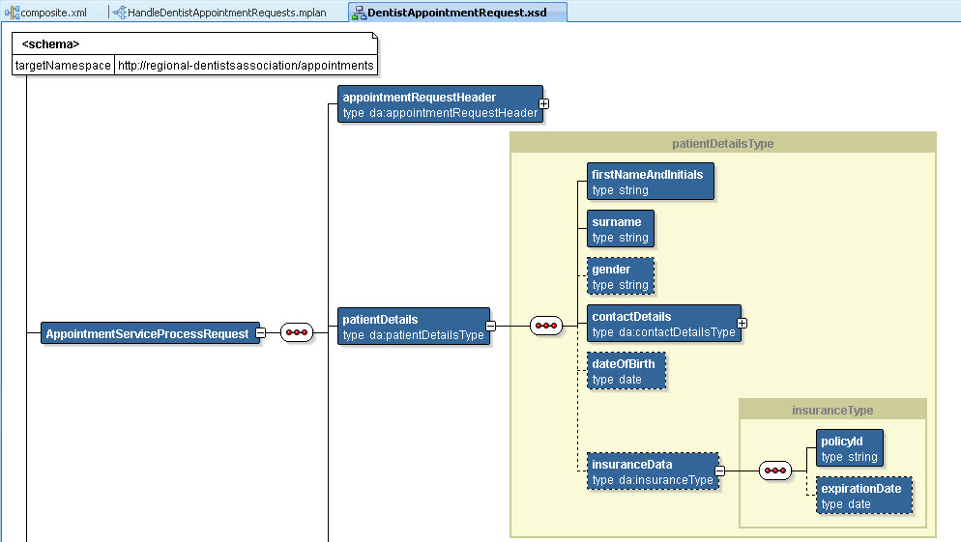The image size is (961, 542).
Task: Click the targetNamespace URL value field
Action: [x=246, y=66]
